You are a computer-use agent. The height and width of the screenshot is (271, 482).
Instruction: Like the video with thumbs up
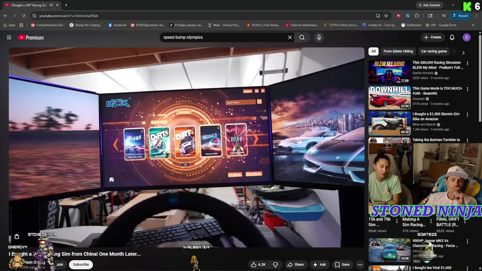(x=258, y=265)
